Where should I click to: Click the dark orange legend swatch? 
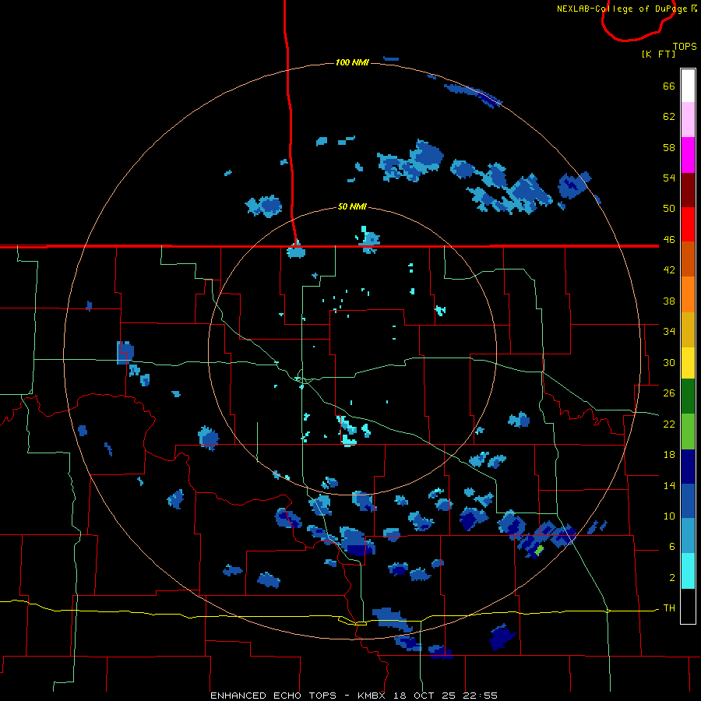coord(688,259)
